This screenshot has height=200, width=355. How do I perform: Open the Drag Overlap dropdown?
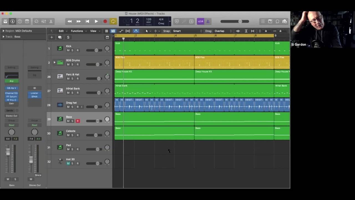[x=223, y=31]
